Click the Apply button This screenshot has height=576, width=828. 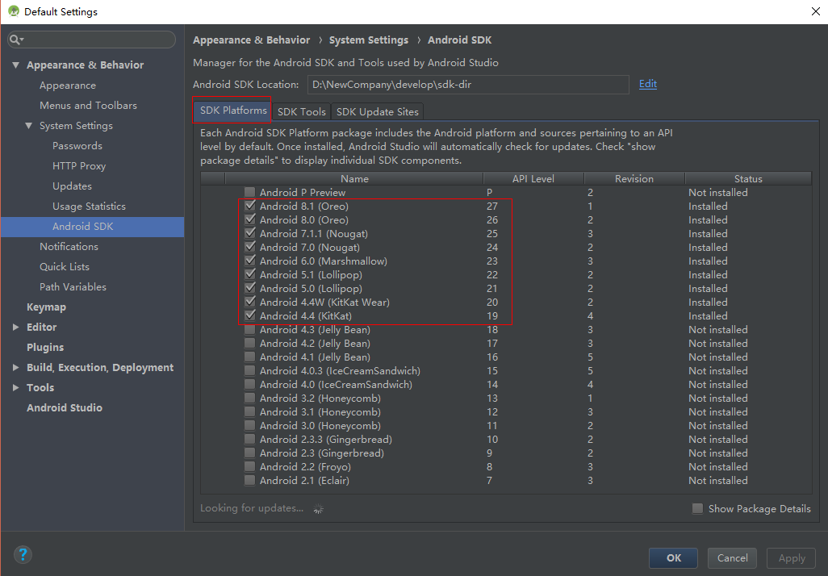click(792, 558)
